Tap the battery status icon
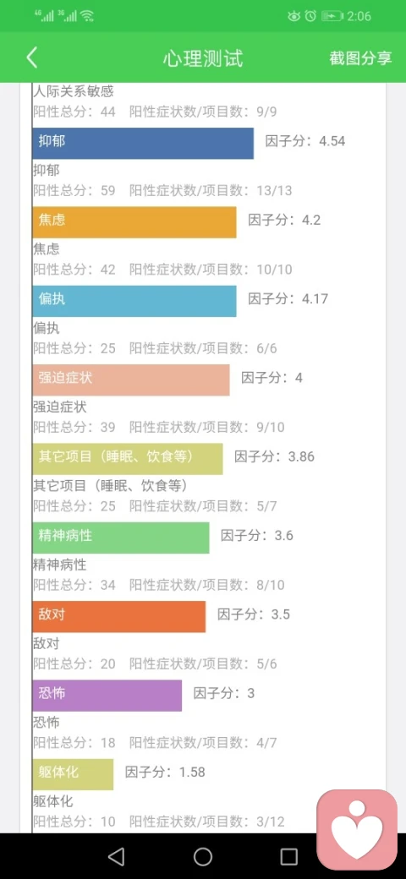 [x=332, y=16]
